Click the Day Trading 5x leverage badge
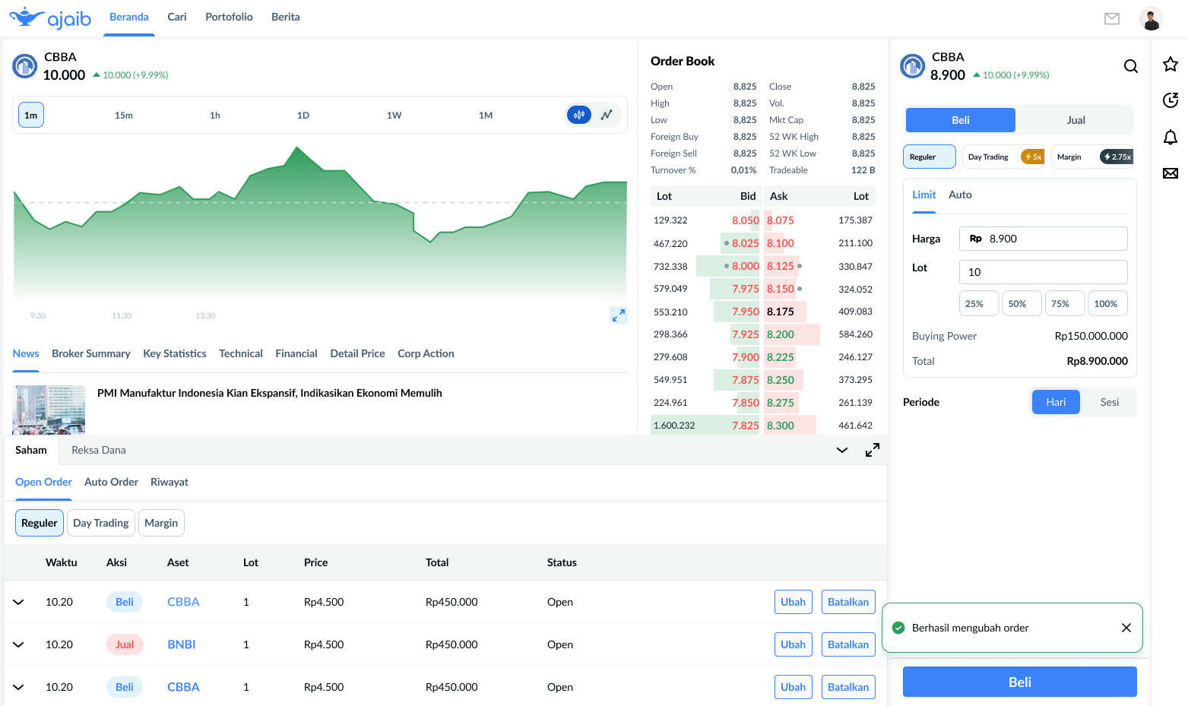The image size is (1188, 706). coord(1032,157)
